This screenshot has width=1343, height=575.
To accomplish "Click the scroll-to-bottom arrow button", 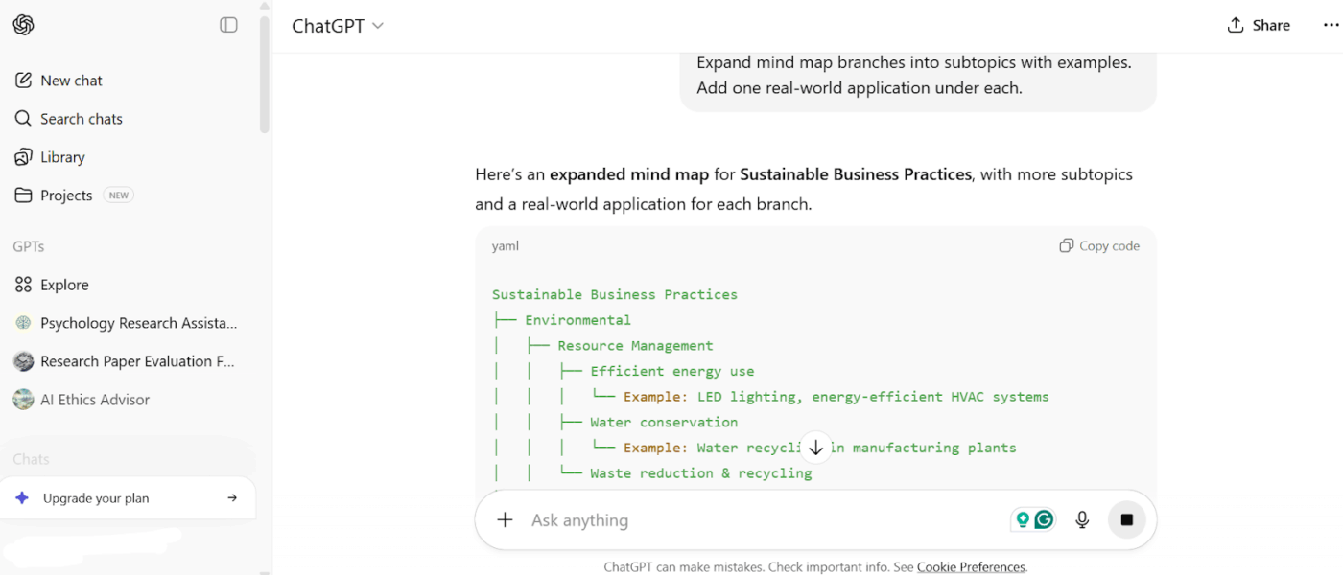I will tap(815, 448).
